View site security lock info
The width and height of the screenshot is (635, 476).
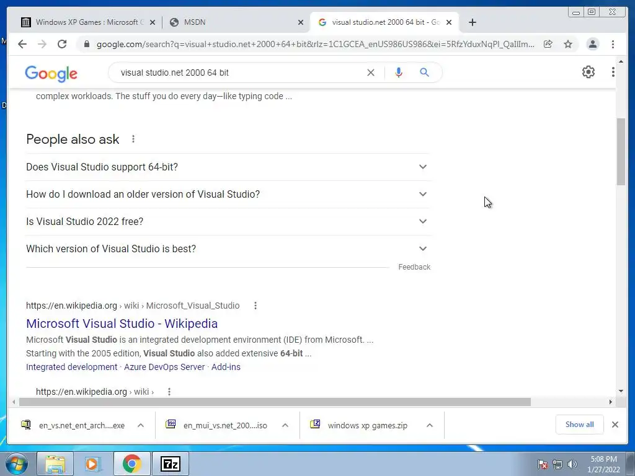tap(86, 44)
